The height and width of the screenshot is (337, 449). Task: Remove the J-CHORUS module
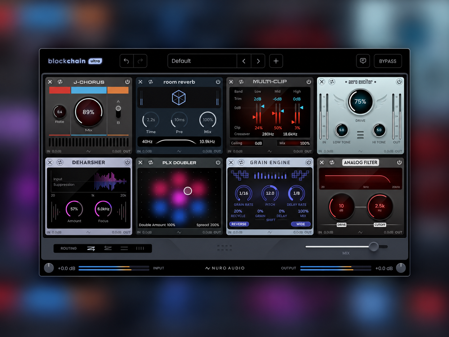50,82
